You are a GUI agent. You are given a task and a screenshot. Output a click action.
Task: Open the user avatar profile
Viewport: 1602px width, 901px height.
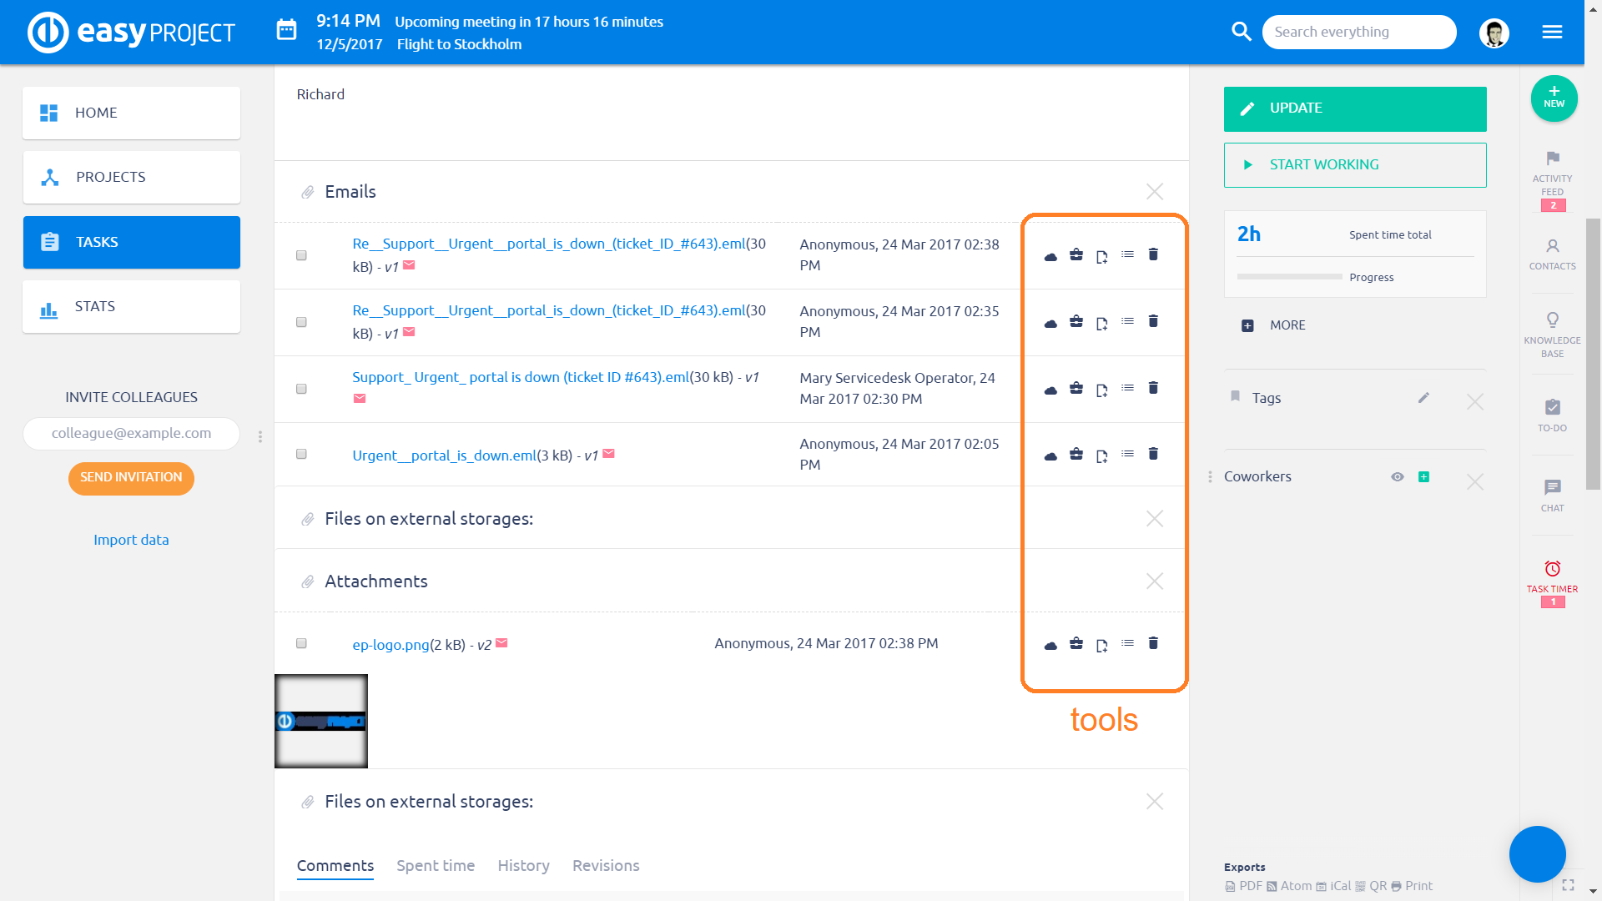click(1494, 33)
